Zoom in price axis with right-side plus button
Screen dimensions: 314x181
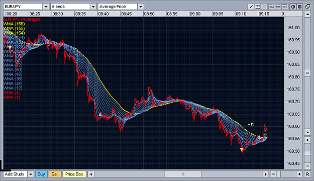pos(307,140)
